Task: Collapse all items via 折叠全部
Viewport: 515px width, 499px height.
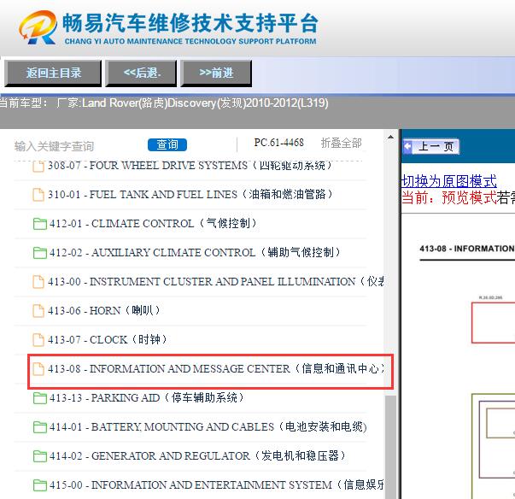Action: point(342,144)
